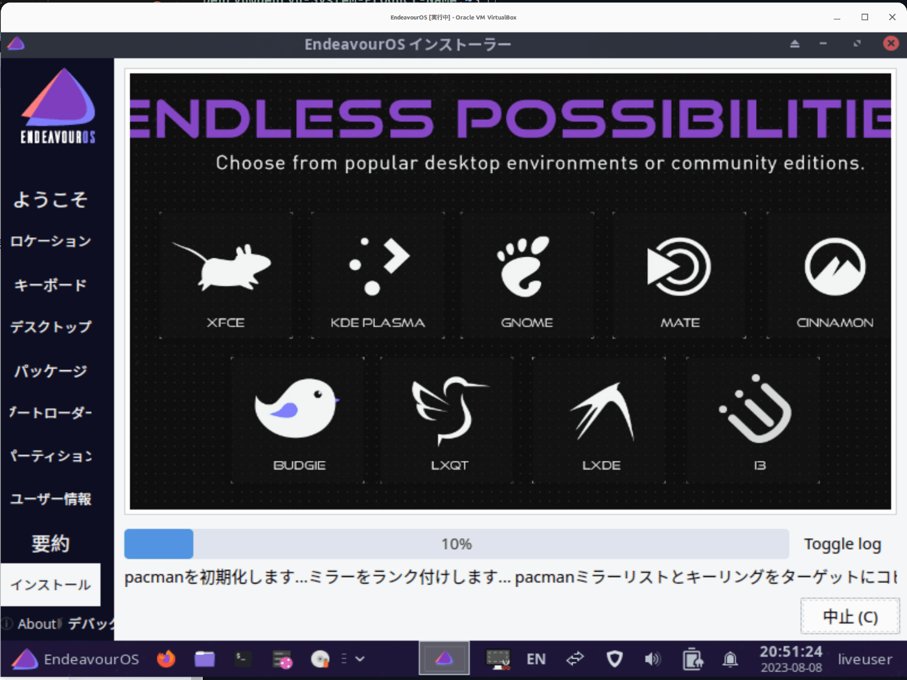Open the partition manager taskbar icon
907x680 pixels.
pos(282,659)
